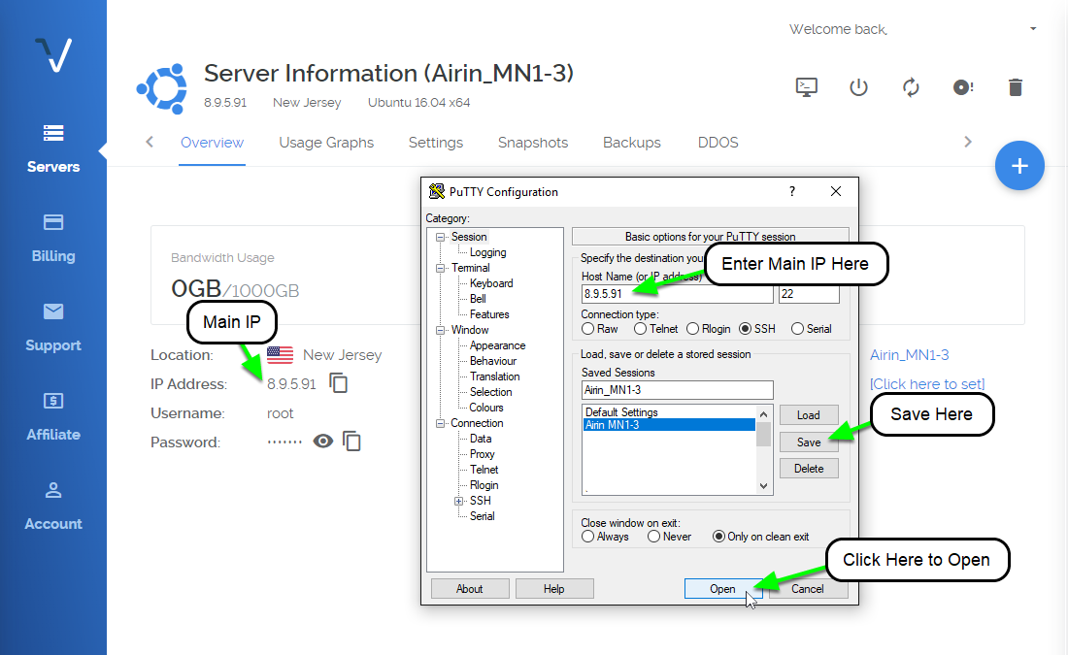Select Never close window on exit
The height and width of the screenshot is (655, 1068).
pos(653,537)
